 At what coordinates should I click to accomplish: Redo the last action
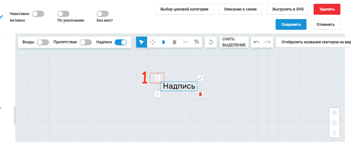tap(267, 42)
